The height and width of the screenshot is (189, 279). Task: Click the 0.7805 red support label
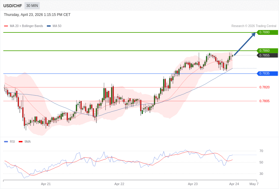[264, 101]
